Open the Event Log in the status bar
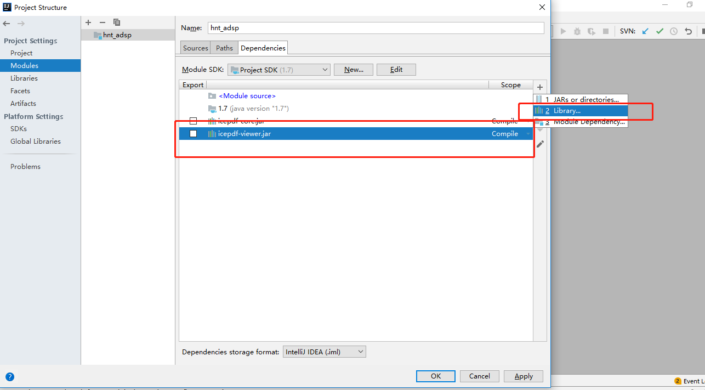Image resolution: width=705 pixels, height=390 pixels. [689, 381]
